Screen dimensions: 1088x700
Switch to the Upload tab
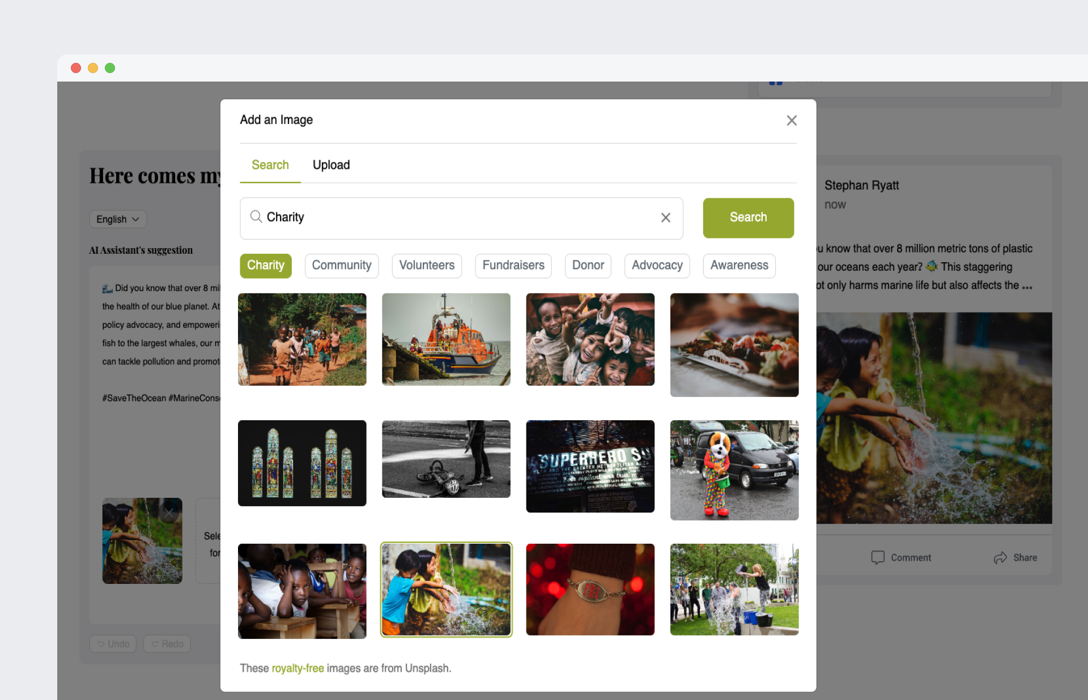pyautogui.click(x=331, y=165)
